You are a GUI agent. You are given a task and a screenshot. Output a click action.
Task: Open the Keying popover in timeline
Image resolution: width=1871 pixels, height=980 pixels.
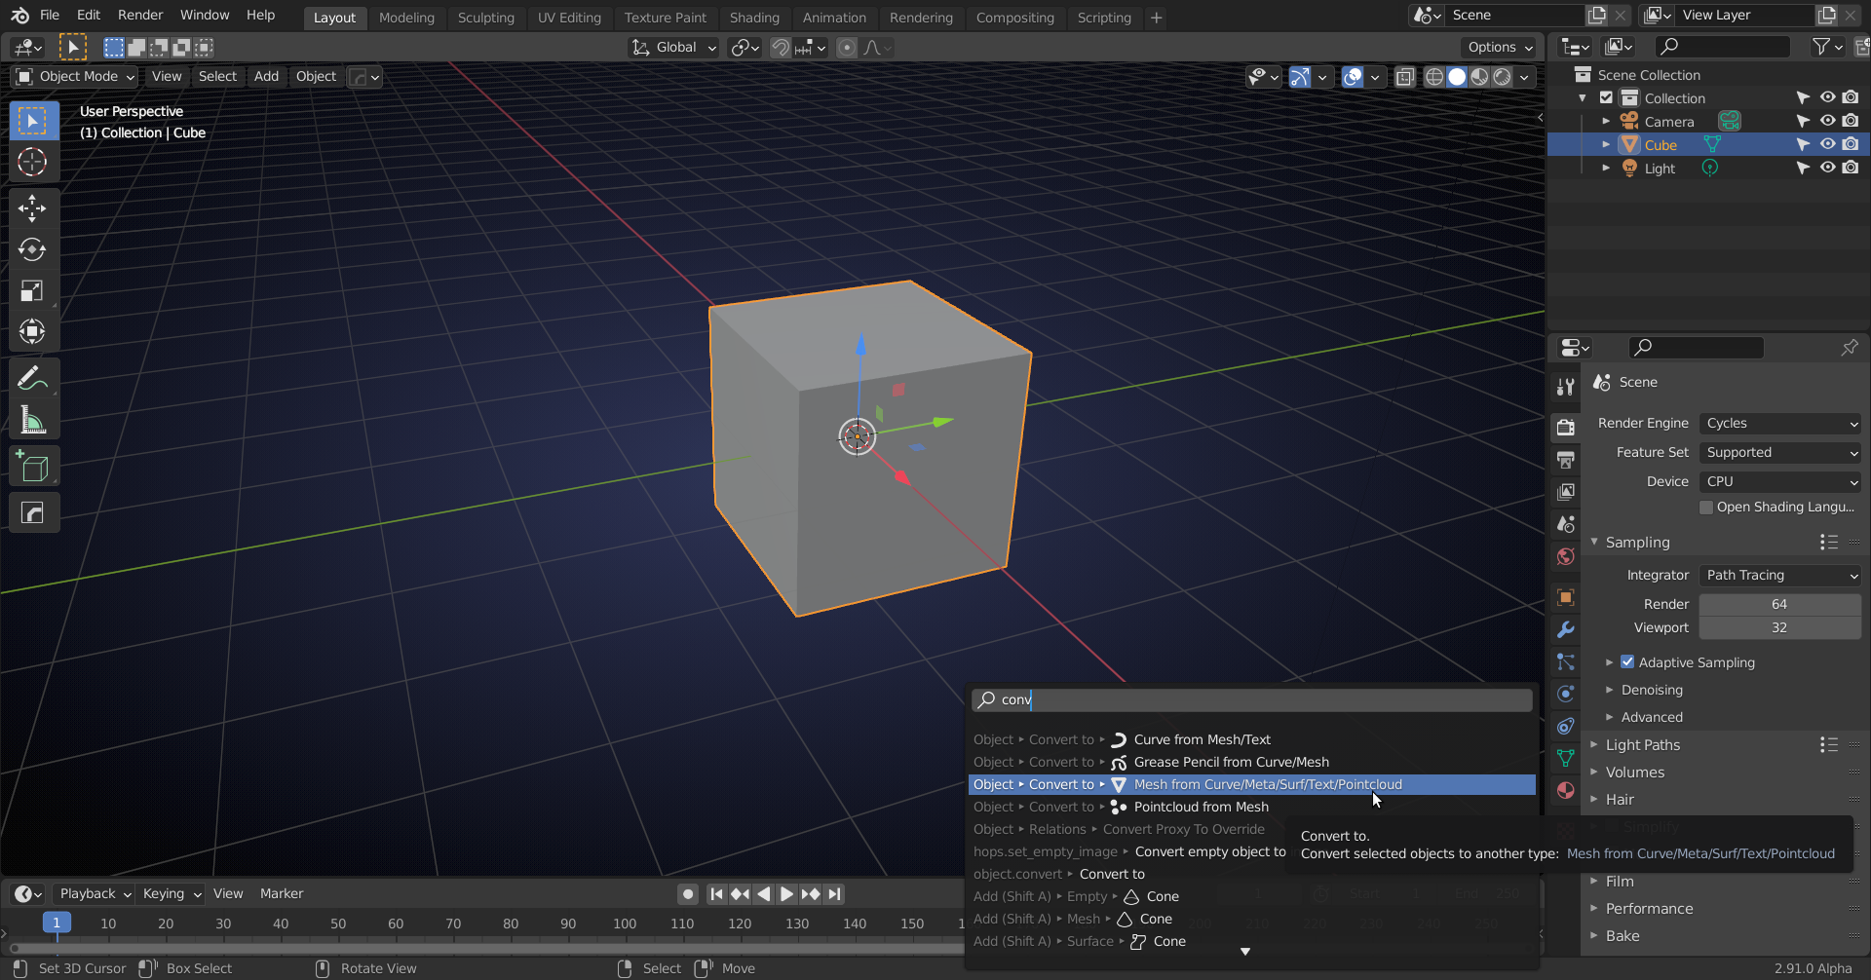[x=172, y=893]
